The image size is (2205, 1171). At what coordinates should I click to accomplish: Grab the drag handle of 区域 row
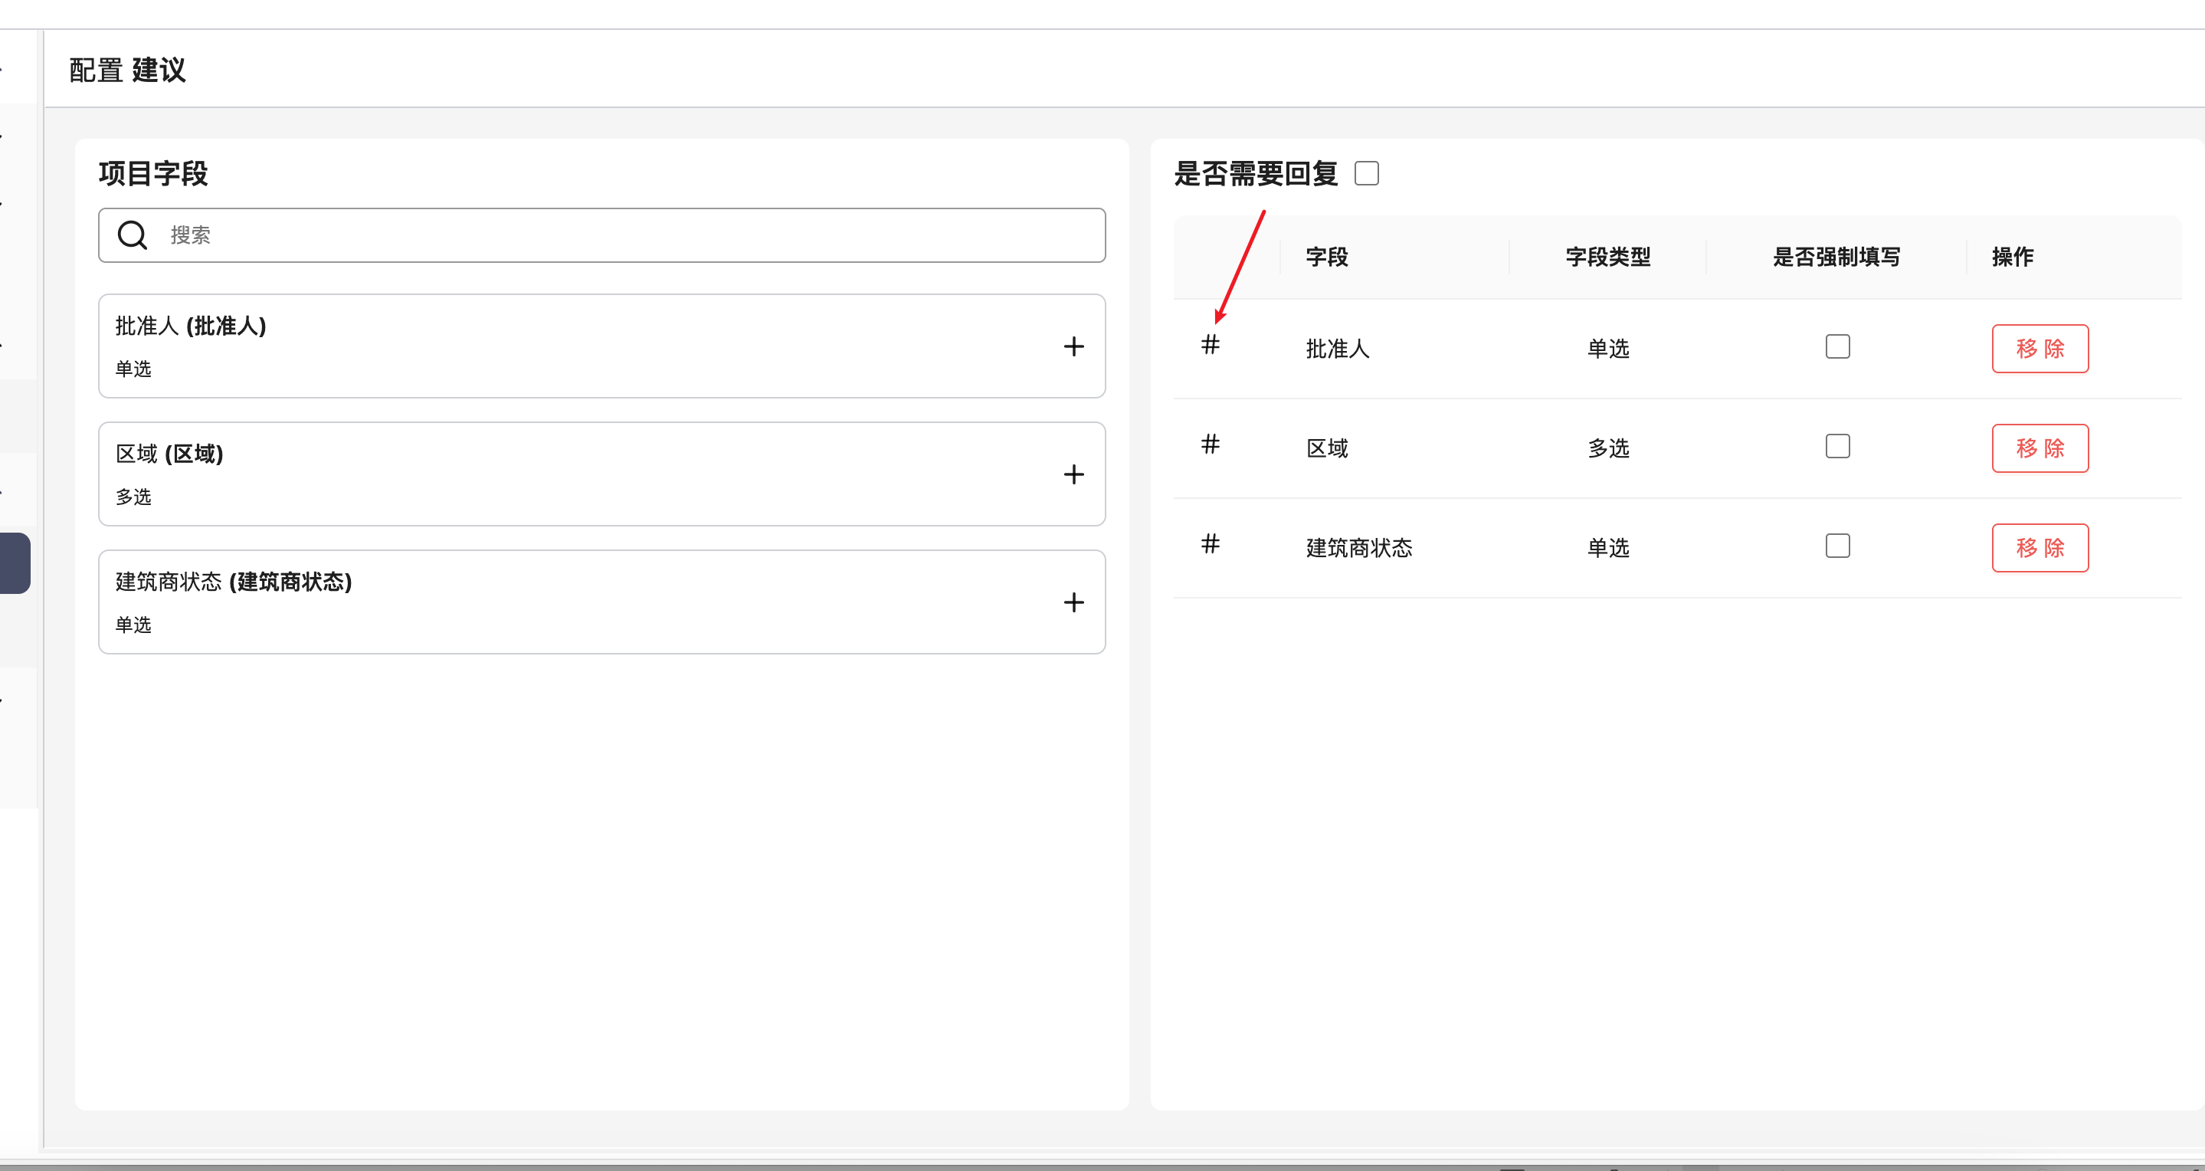[1210, 444]
